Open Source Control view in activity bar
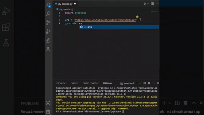This screenshot has height=115, width=204. (48, 23)
